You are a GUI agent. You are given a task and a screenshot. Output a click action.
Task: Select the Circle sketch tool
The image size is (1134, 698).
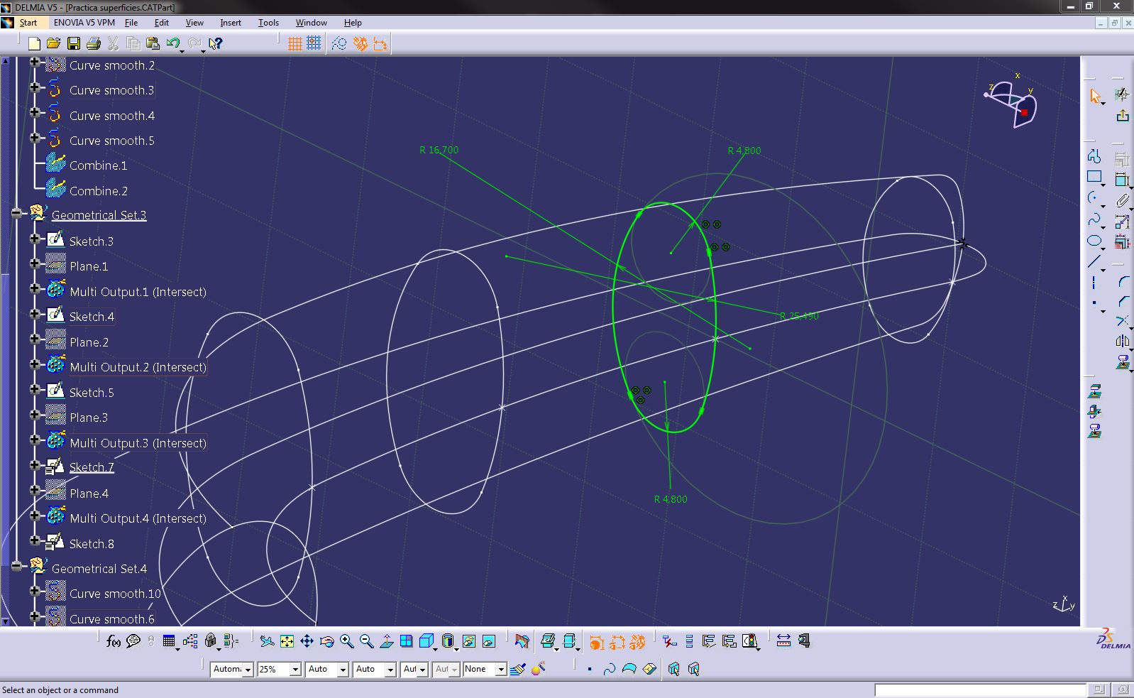point(1094,198)
